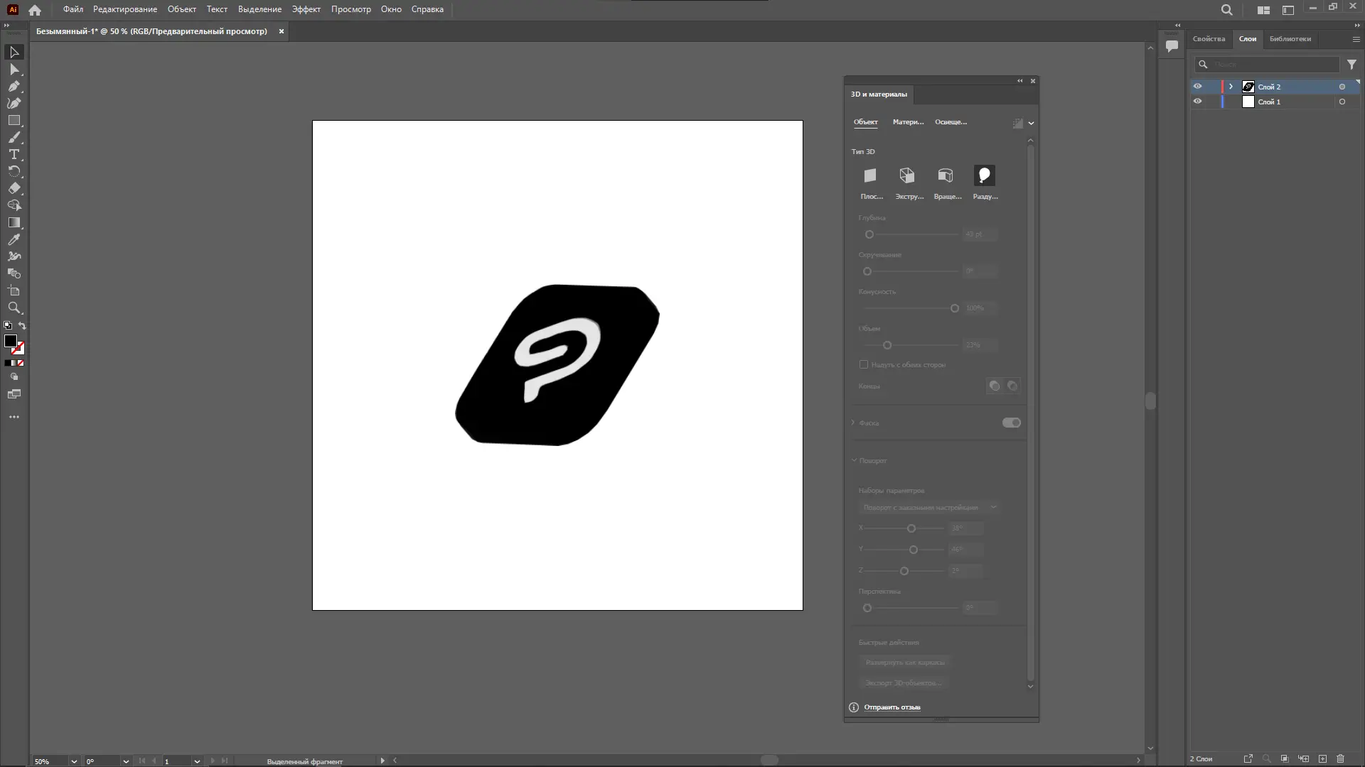Select the Paintbrush tool
This screenshot has width=1365, height=767.
14,138
